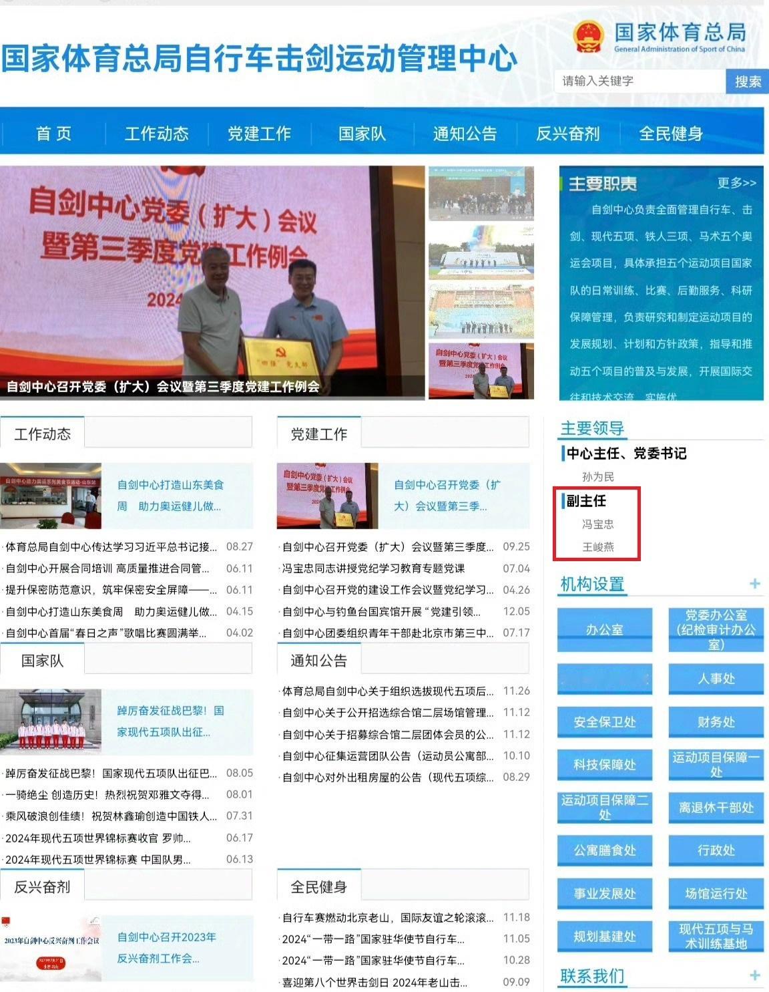The image size is (769, 992).
Task: Open 党建工作 section tab heading
Action: pos(319,434)
